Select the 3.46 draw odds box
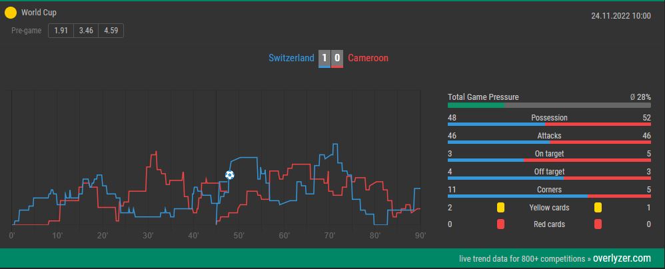Viewport: 665px width, 269px height. point(86,31)
